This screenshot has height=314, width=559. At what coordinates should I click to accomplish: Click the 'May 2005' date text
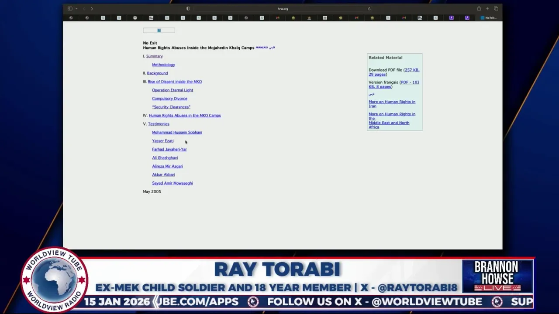point(152,192)
